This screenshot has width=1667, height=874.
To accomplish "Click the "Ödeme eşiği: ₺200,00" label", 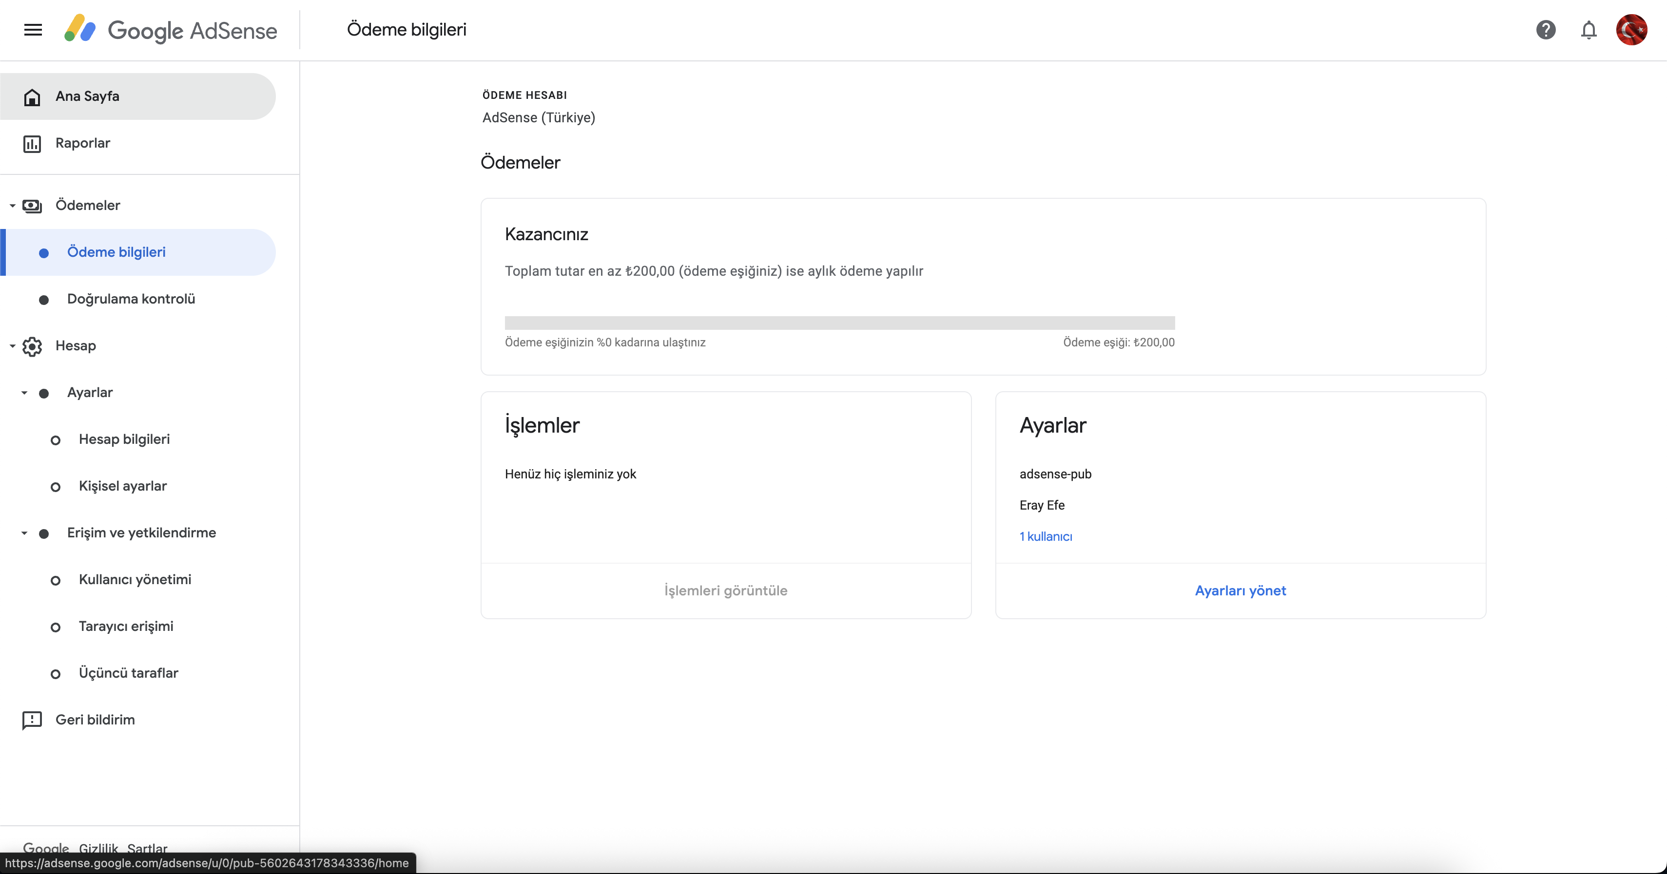I will (x=1119, y=342).
